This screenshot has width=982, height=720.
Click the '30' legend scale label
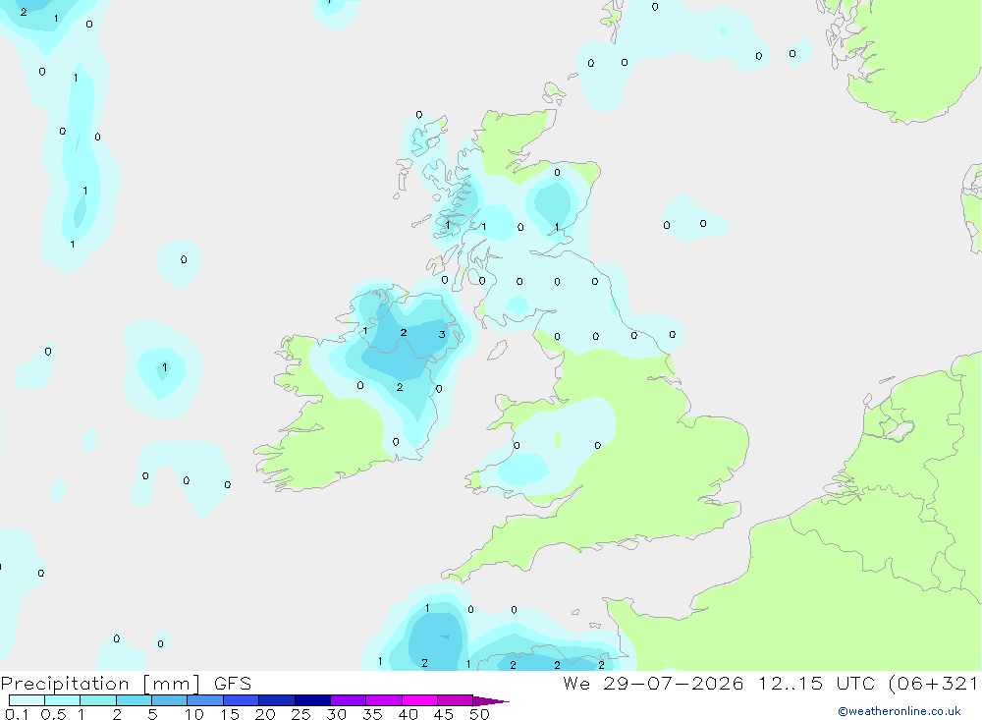click(337, 714)
